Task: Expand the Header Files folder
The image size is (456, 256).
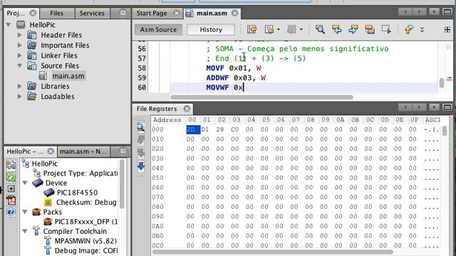Action: (19, 35)
